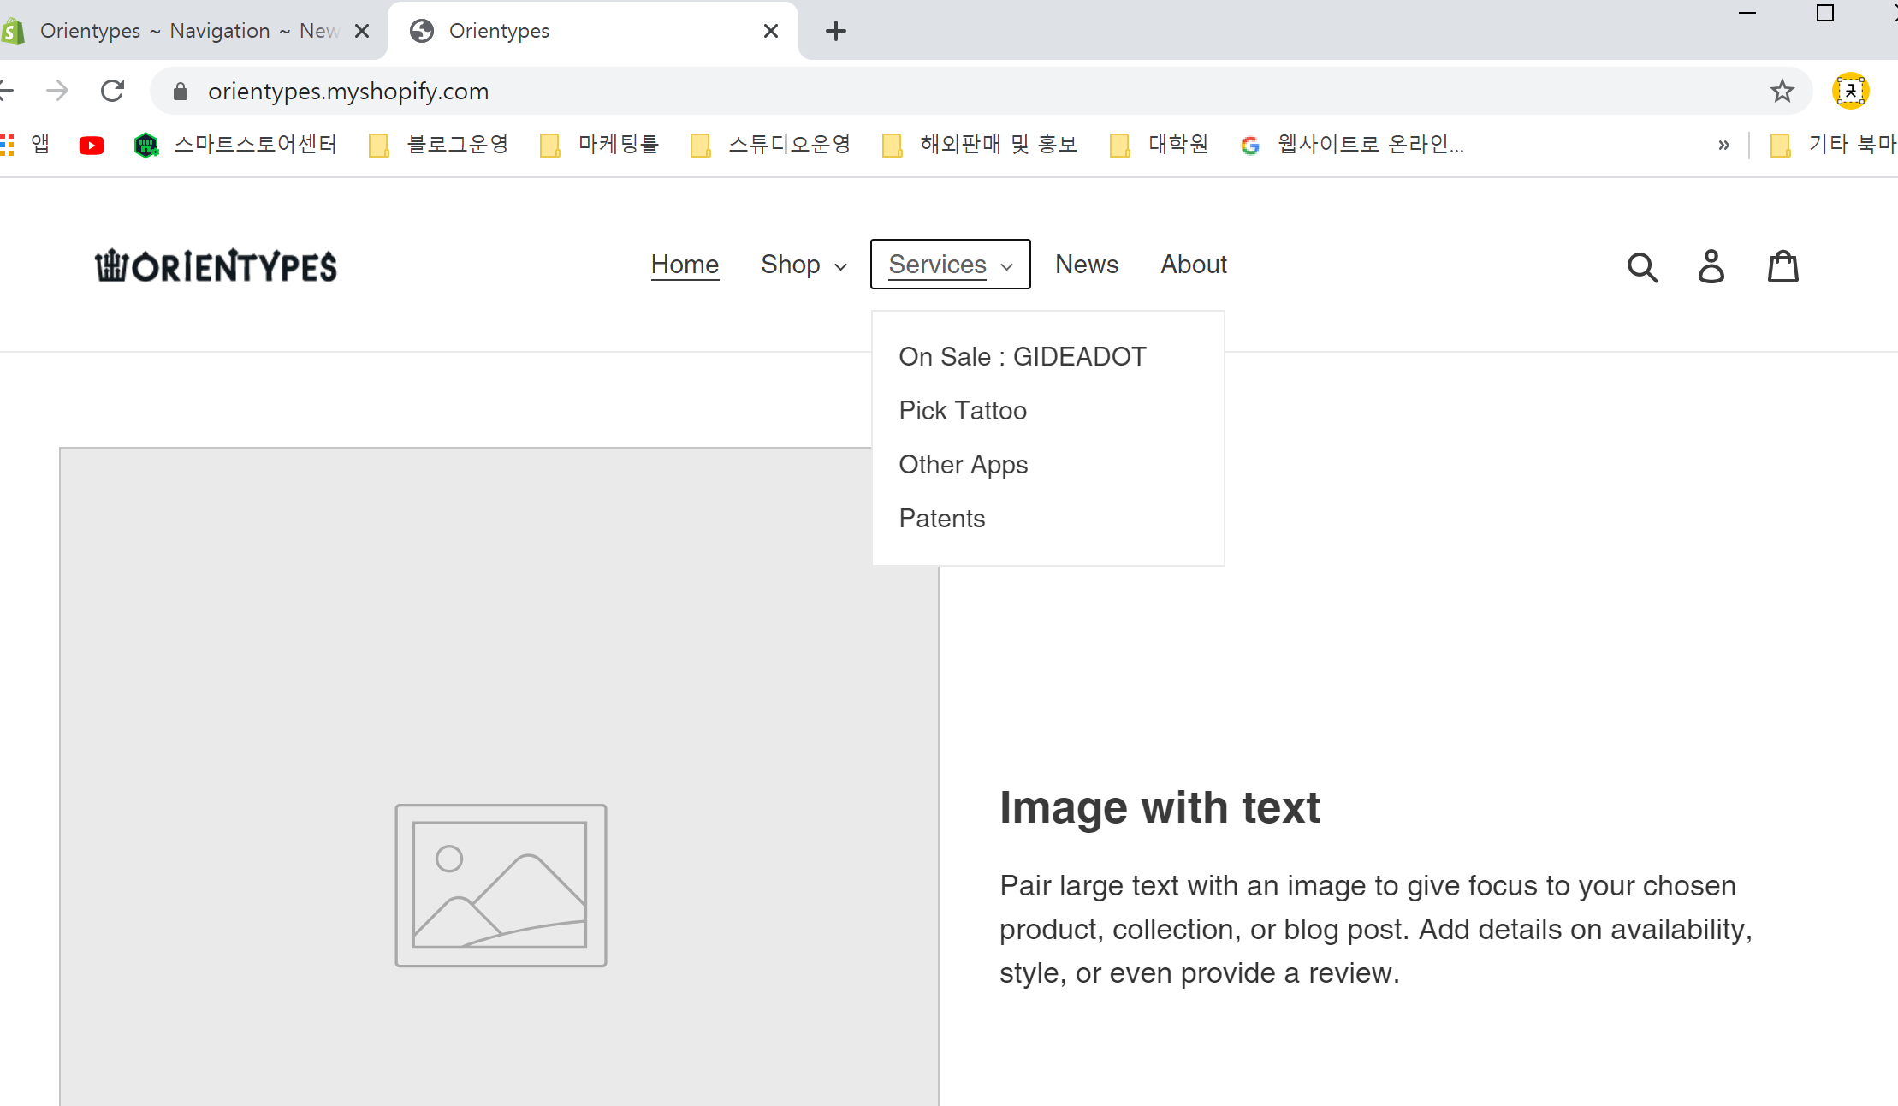1898x1106 pixels.
Task: Collapse the Services dropdown
Action: click(950, 265)
